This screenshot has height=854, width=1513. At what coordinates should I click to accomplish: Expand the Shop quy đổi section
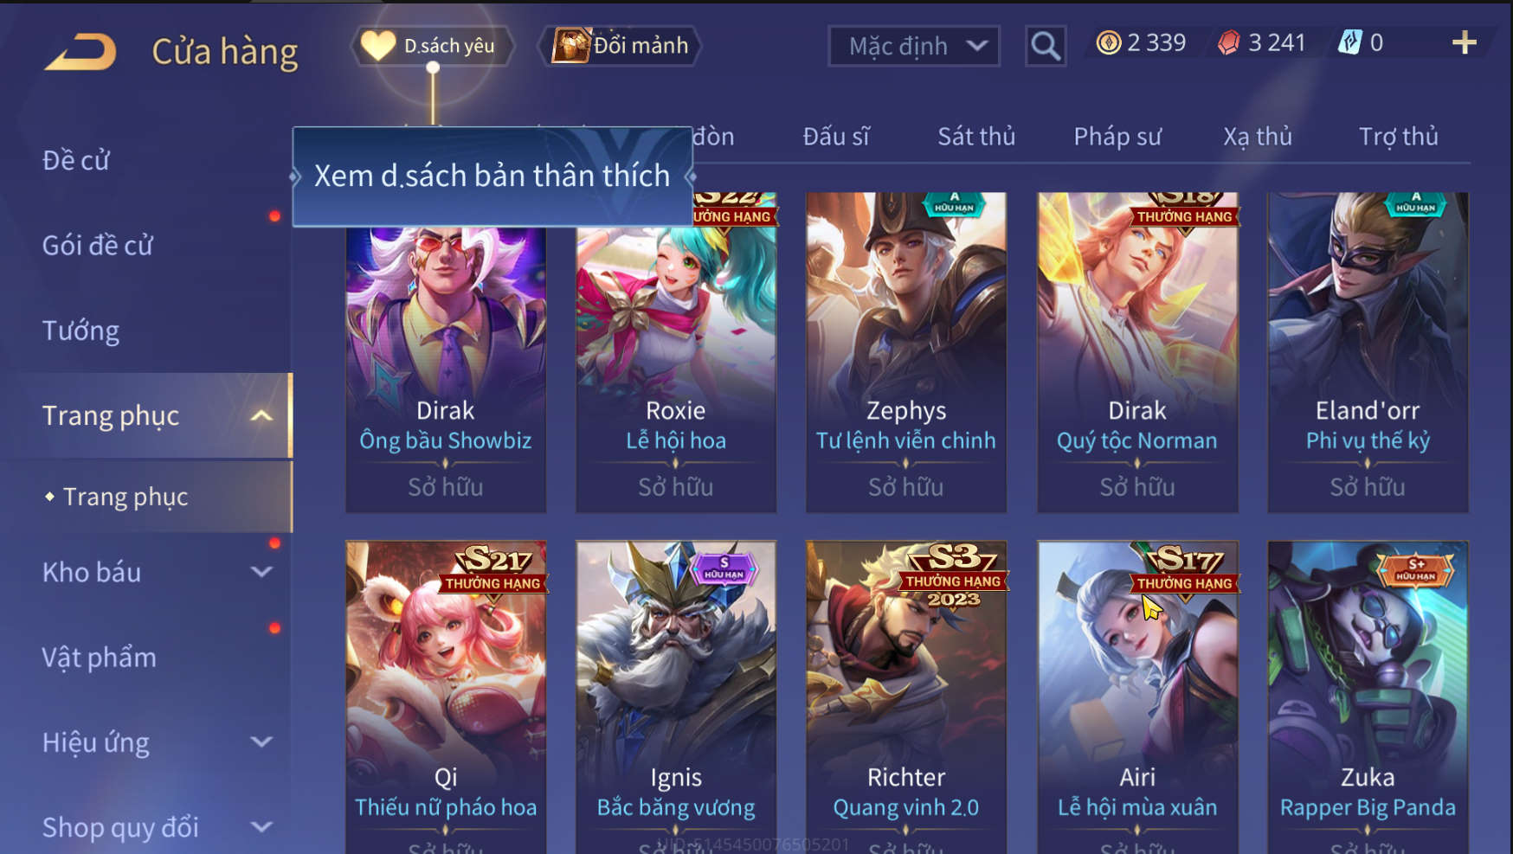click(x=261, y=827)
